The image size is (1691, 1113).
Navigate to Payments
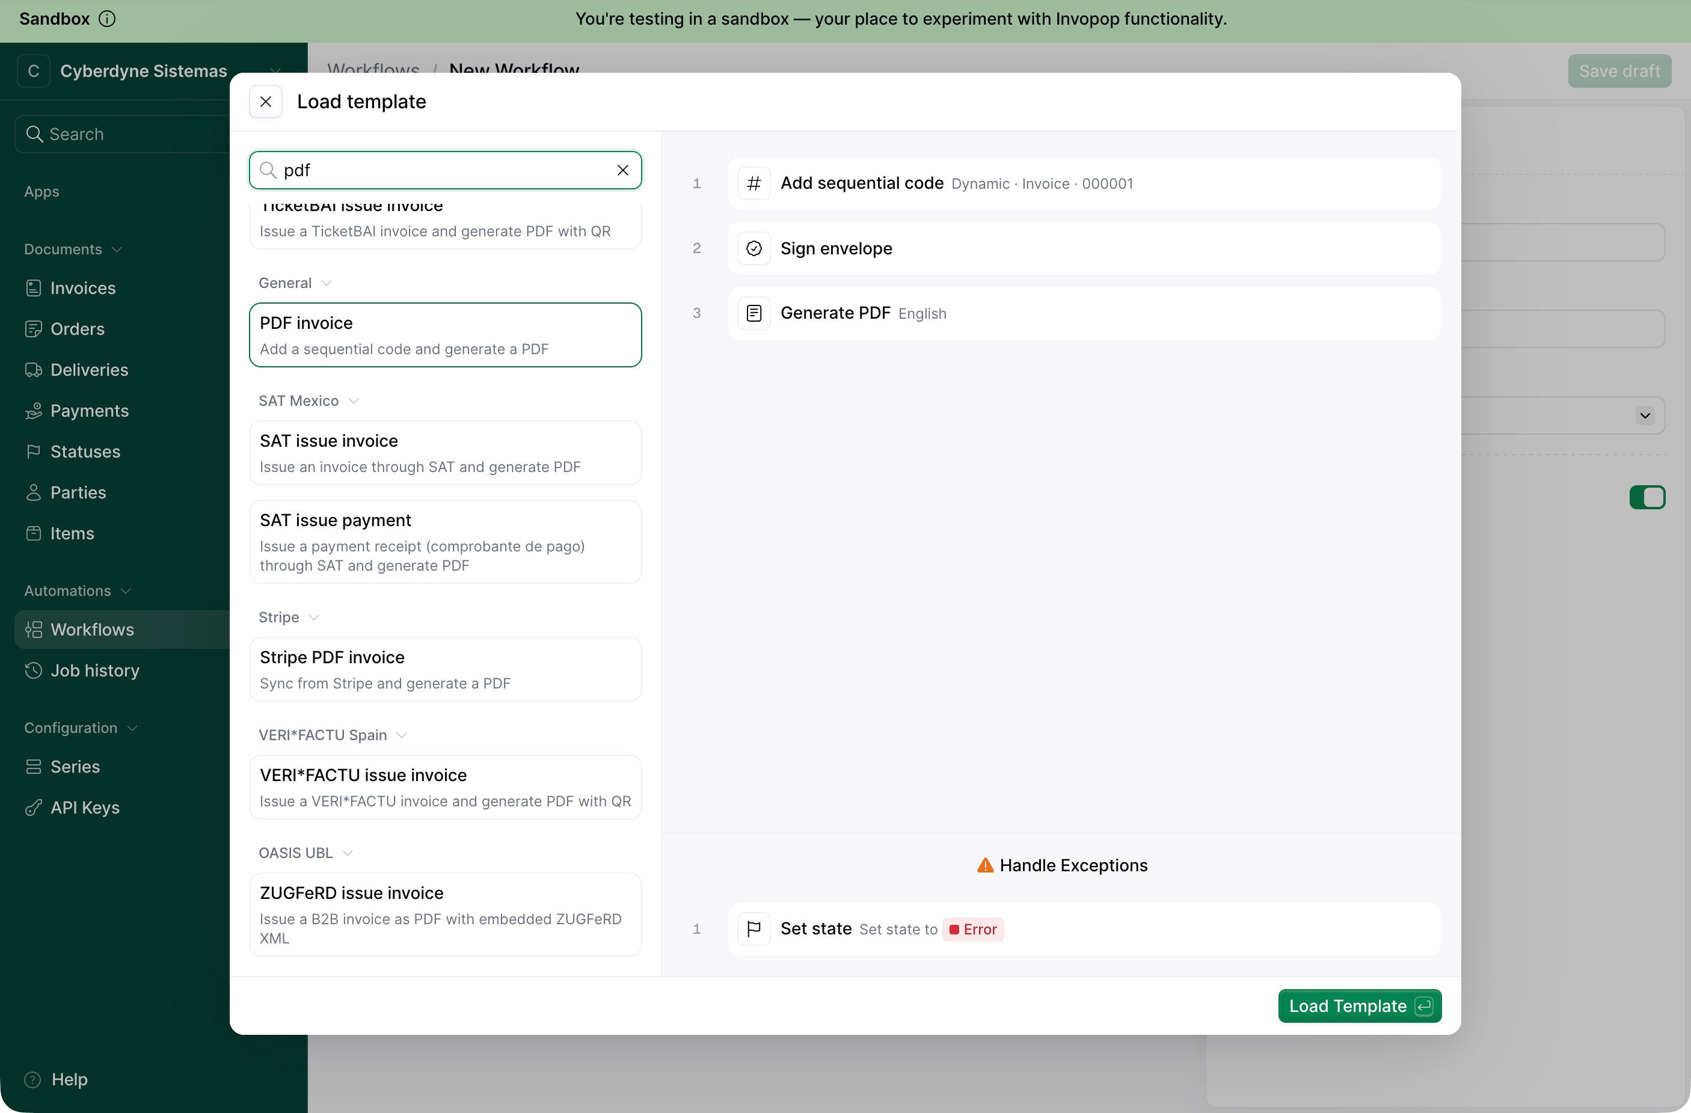90,411
